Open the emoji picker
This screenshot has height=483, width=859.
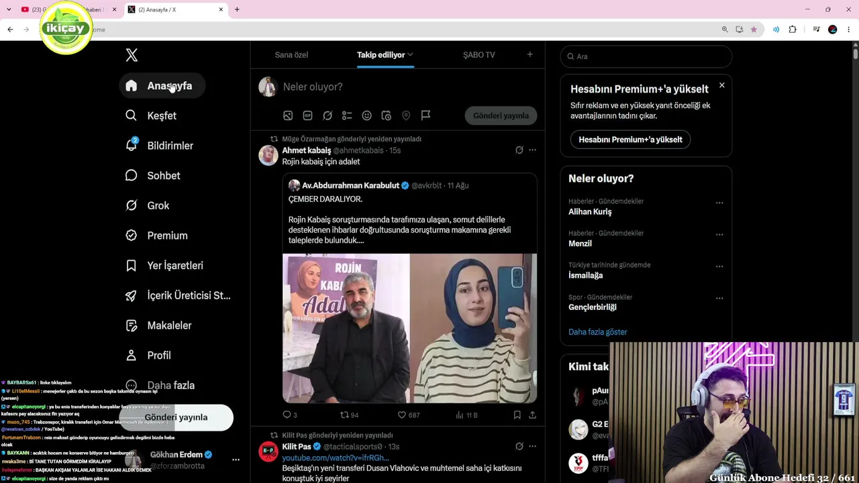point(366,115)
